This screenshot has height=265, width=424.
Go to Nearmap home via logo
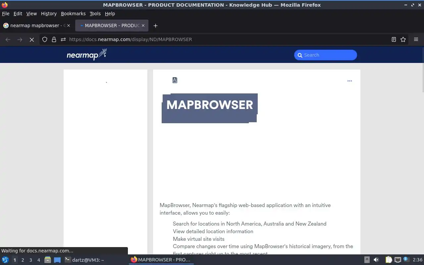pyautogui.click(x=87, y=55)
